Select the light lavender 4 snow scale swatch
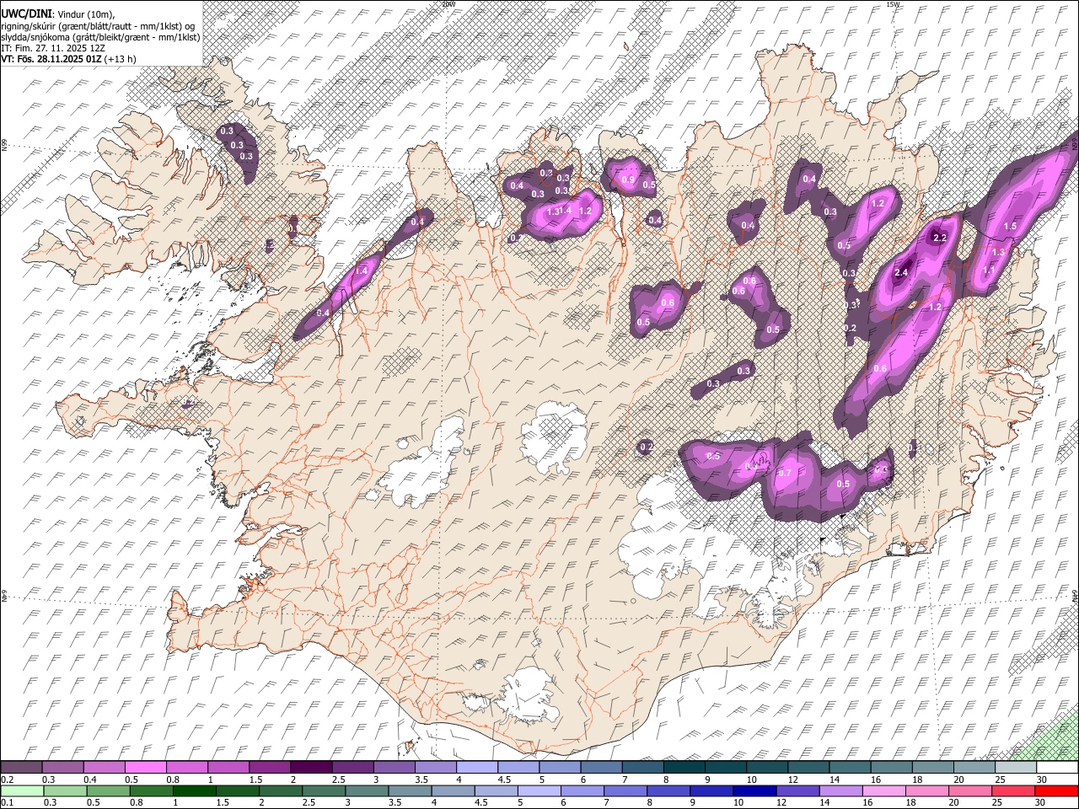 tap(476, 768)
